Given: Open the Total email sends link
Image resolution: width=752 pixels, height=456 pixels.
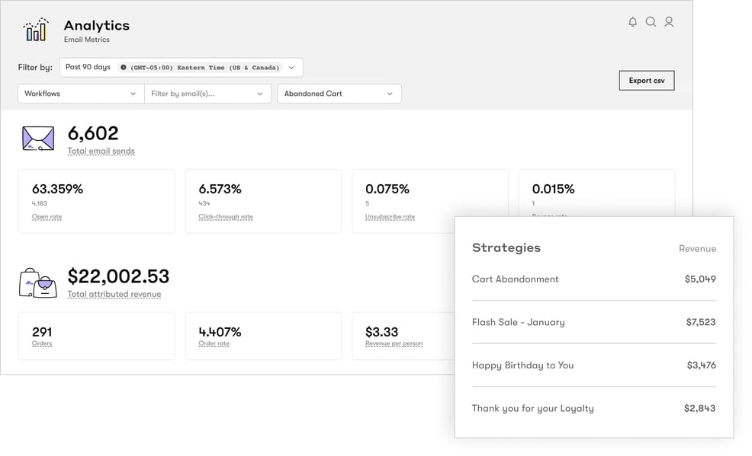Looking at the screenshot, I should coord(100,151).
